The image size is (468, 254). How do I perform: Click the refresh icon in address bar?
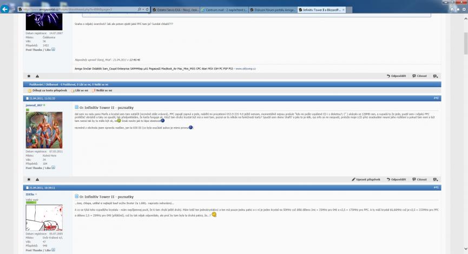148,10
